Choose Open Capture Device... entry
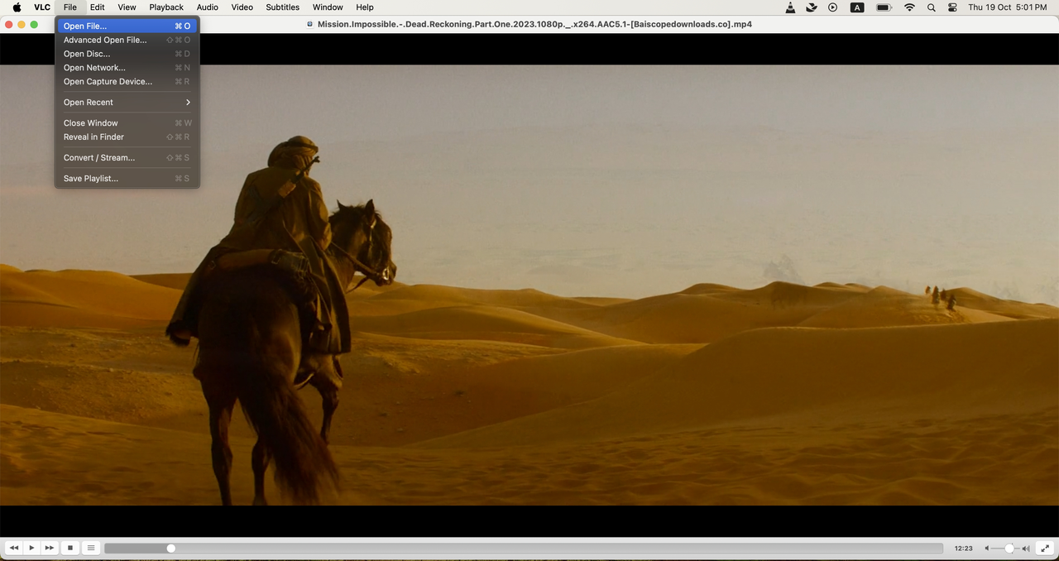Viewport: 1059px width, 561px height. 127,82
